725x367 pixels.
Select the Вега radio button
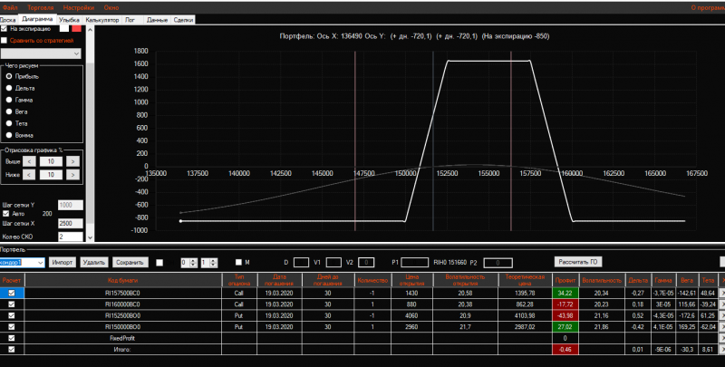(9, 111)
